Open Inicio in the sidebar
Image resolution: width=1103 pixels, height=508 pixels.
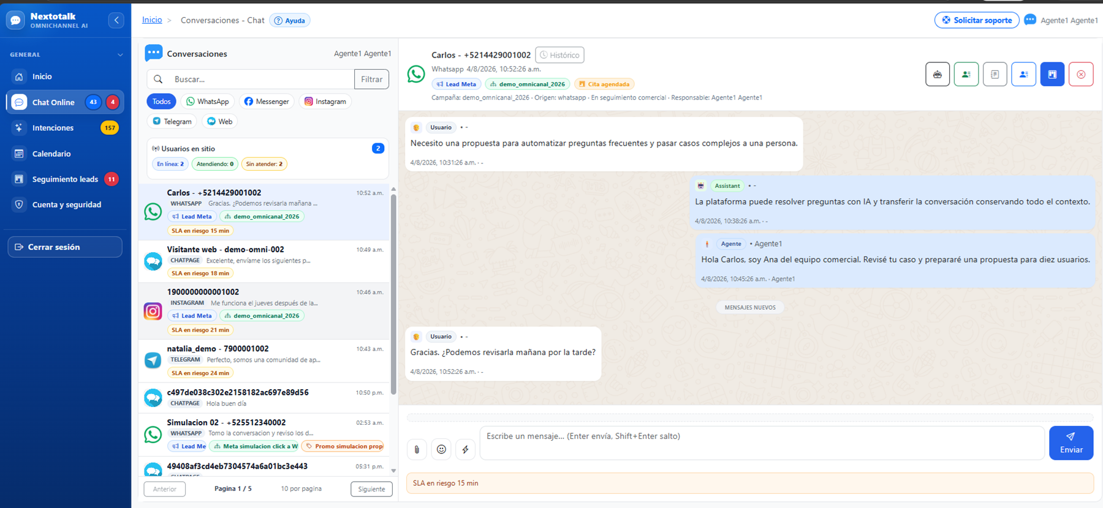point(65,77)
